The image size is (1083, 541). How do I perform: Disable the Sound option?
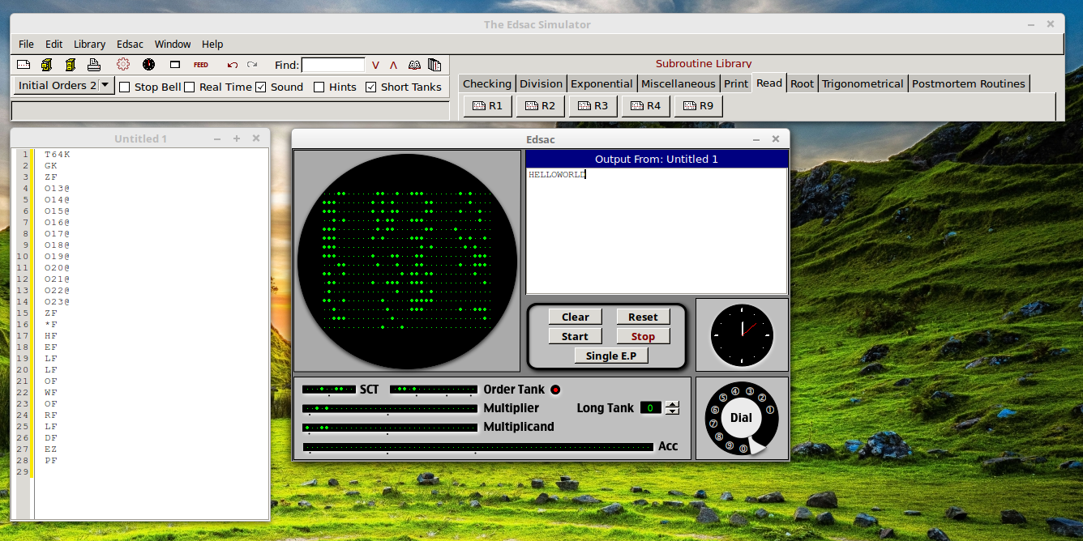260,87
